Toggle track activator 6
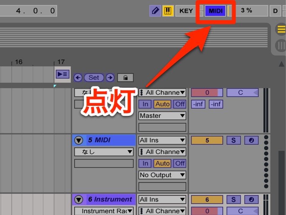The width and height of the screenshot is (286, 215). [x=207, y=200]
